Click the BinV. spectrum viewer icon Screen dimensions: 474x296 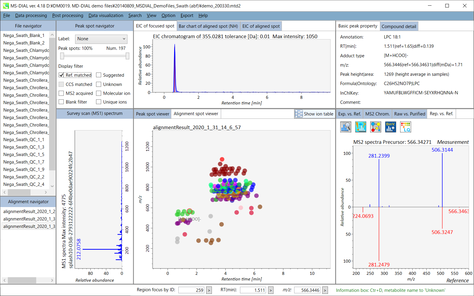coord(391,127)
